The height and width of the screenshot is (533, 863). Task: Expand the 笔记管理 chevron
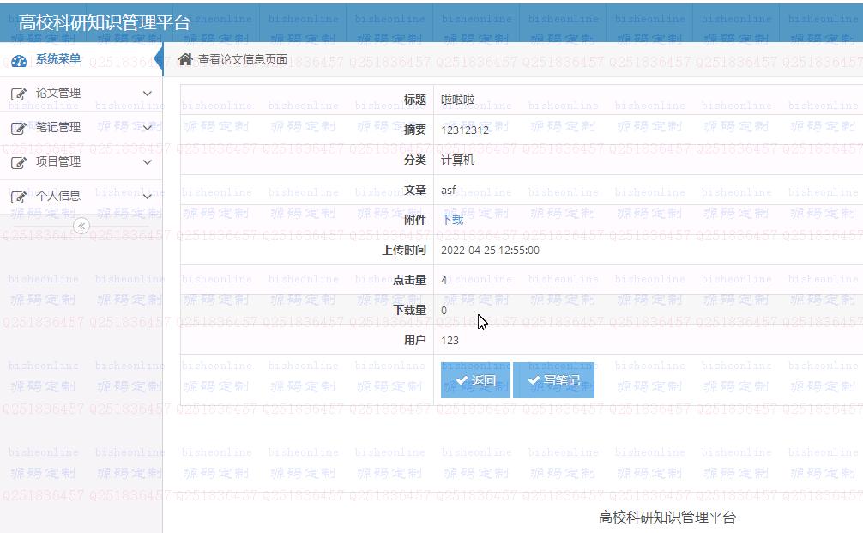click(x=147, y=128)
